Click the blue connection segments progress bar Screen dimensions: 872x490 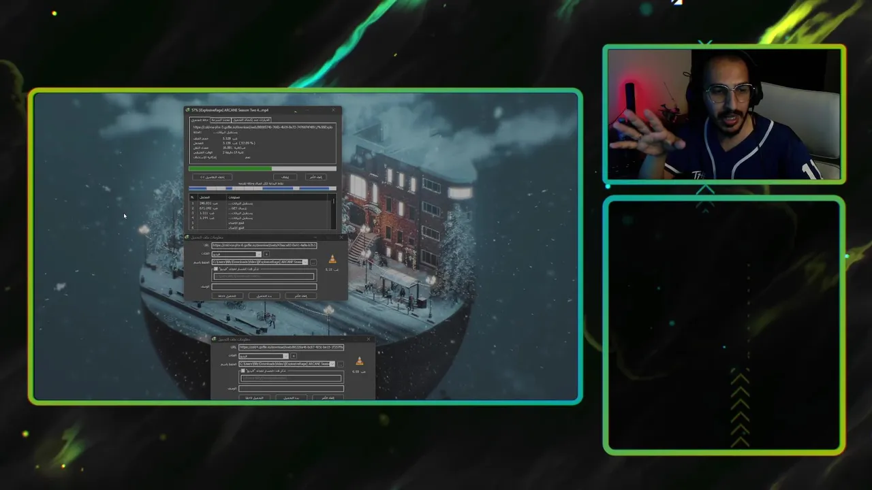coord(262,189)
